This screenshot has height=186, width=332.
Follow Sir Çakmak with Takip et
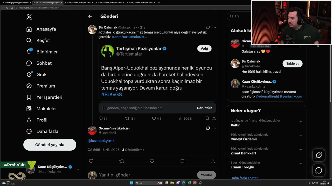click(293, 64)
